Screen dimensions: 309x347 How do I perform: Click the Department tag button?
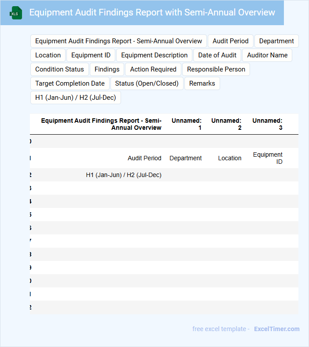click(276, 41)
